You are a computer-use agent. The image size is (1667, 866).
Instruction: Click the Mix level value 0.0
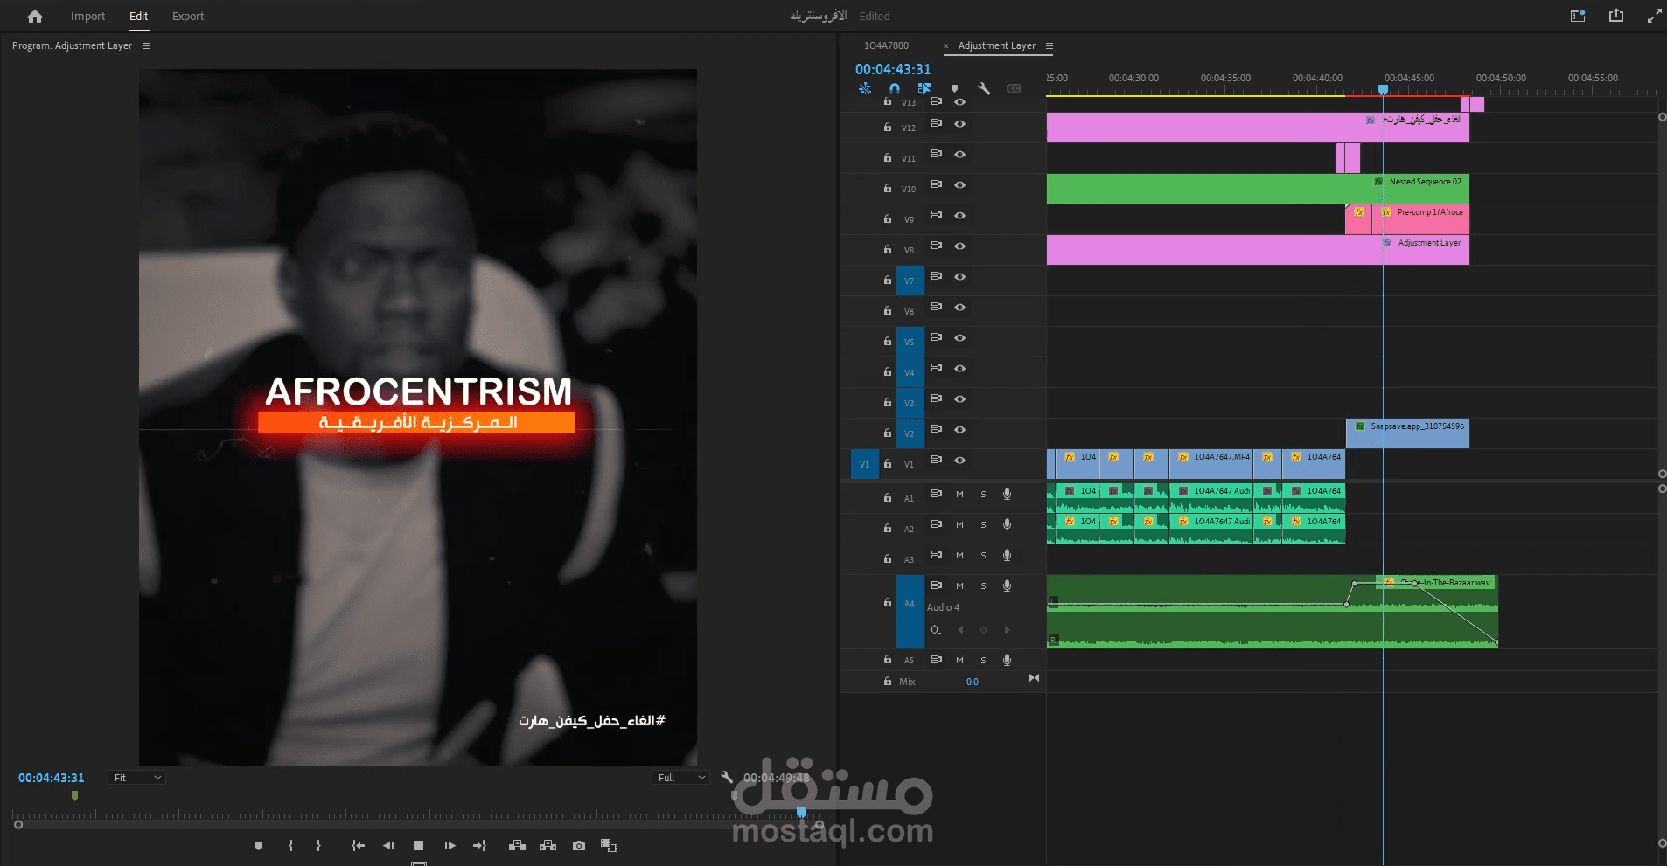(x=971, y=681)
